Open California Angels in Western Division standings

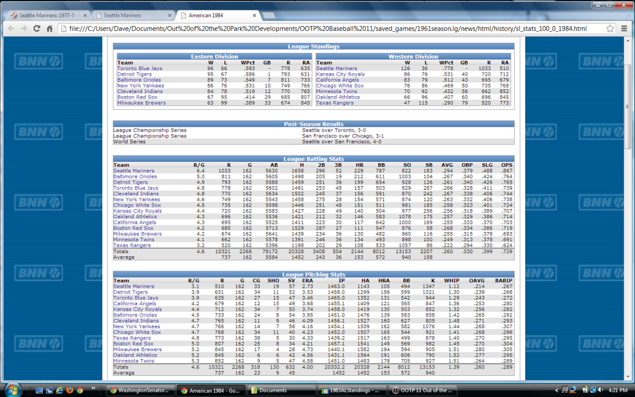point(337,80)
